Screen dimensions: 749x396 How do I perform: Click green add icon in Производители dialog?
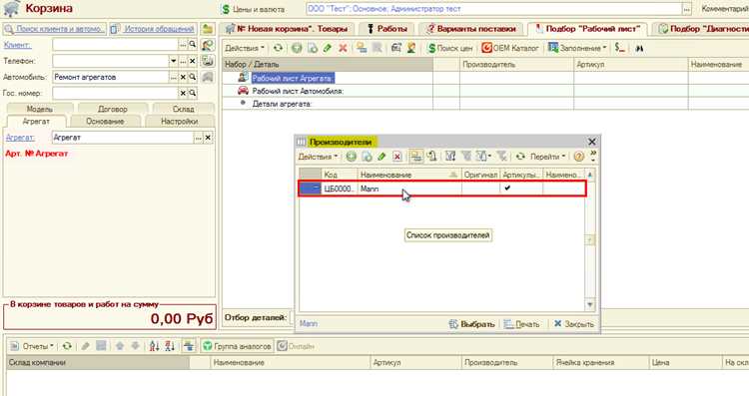352,157
